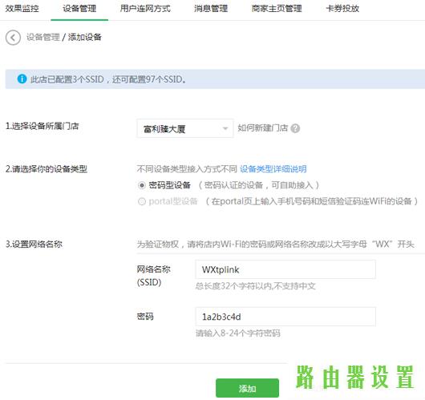425x400 pixels.
Task: Open the 消息管理 tab
Action: point(211,8)
